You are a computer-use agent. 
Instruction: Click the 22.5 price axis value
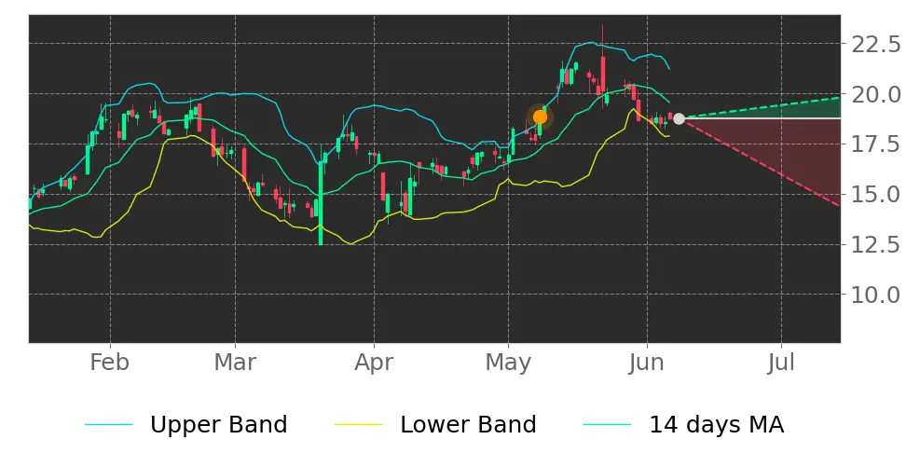(x=875, y=44)
